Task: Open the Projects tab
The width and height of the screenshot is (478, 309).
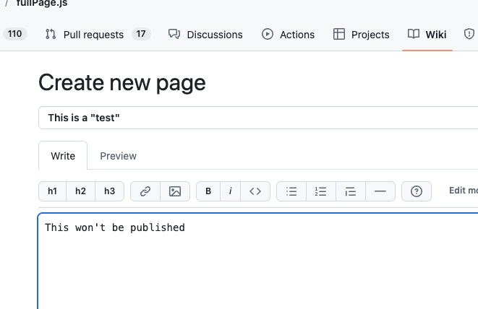Action: tap(362, 34)
